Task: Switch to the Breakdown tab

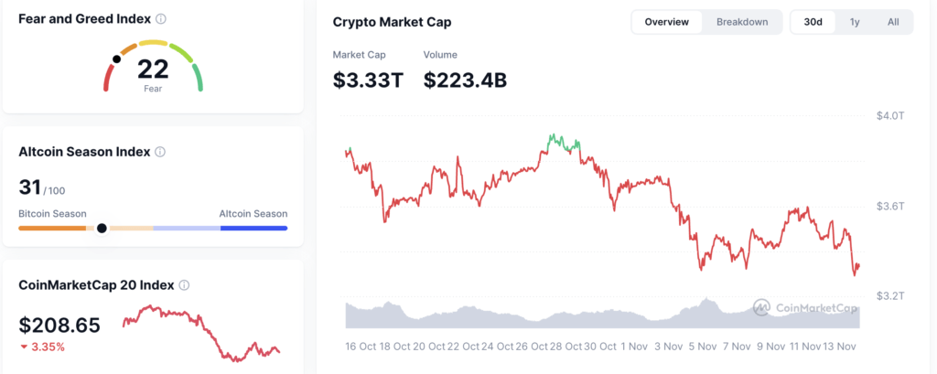Action: [x=741, y=22]
